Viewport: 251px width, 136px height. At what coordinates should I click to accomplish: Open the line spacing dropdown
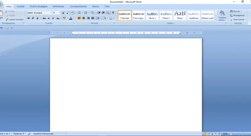(98, 18)
